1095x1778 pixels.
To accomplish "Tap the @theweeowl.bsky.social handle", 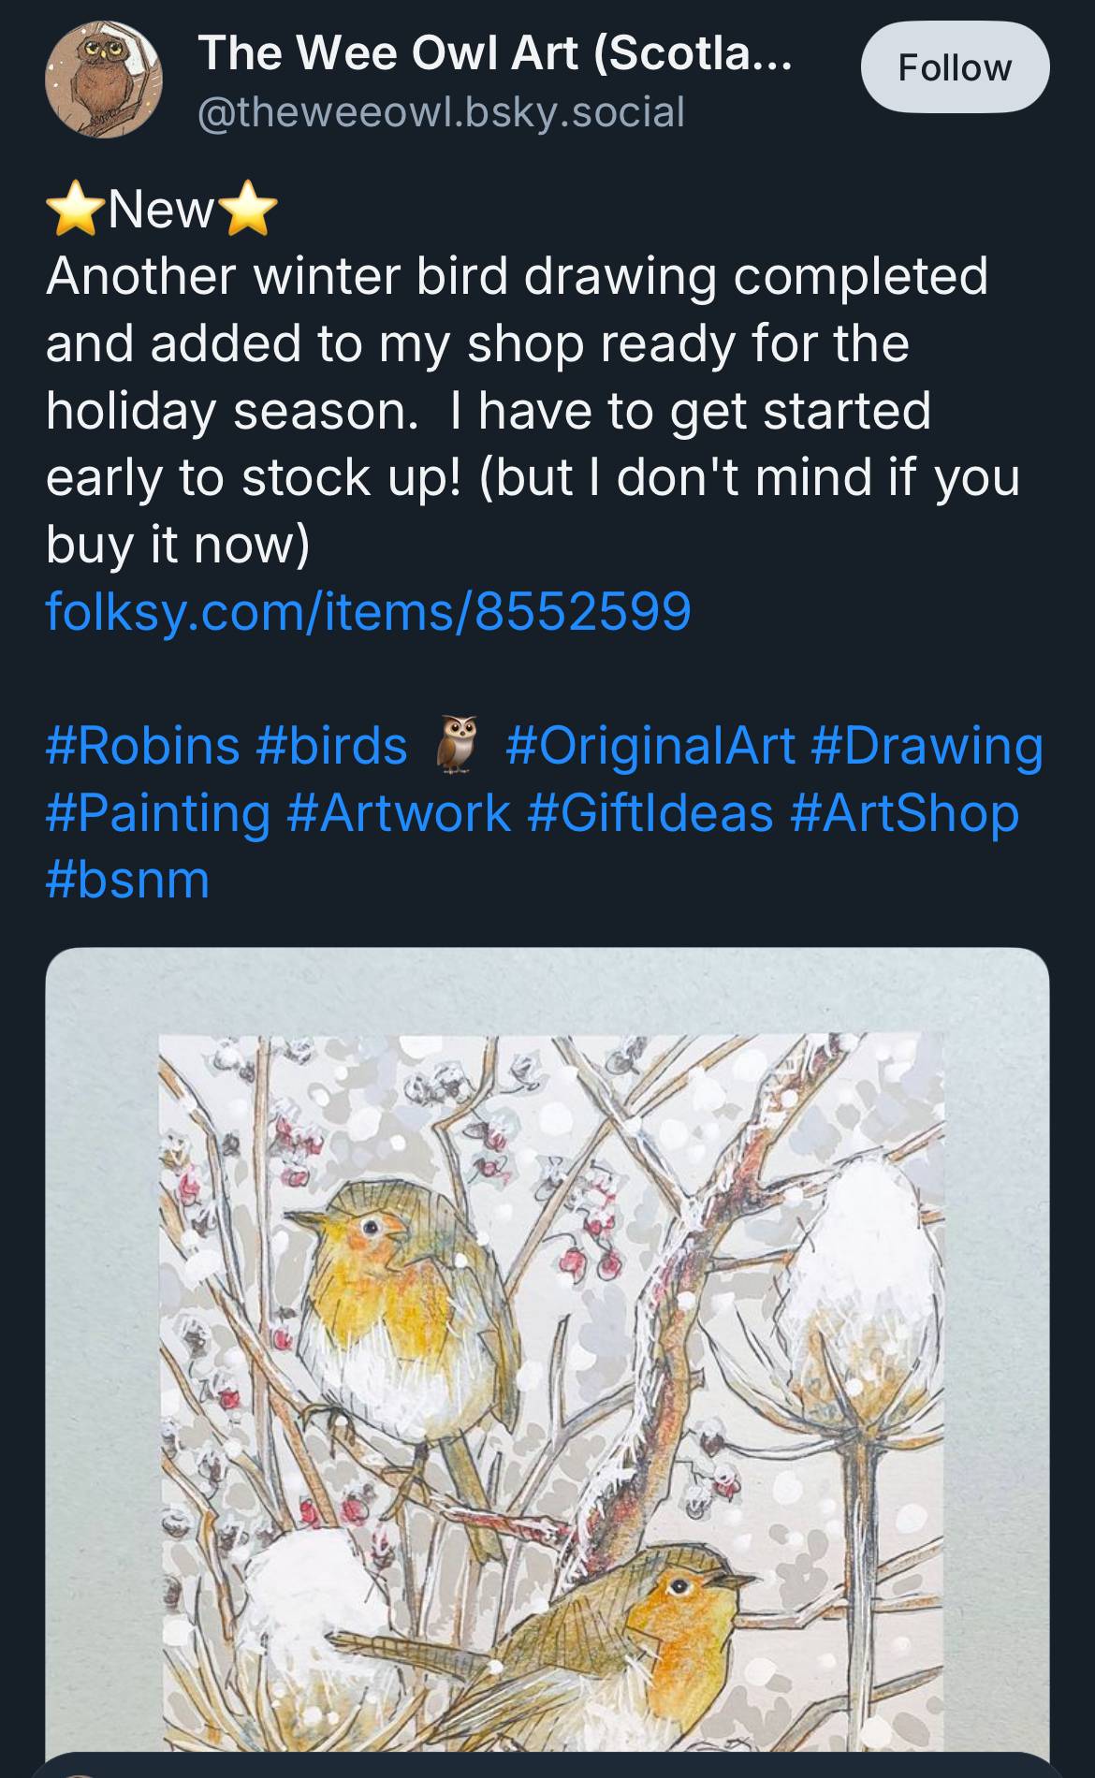I will click(x=442, y=111).
